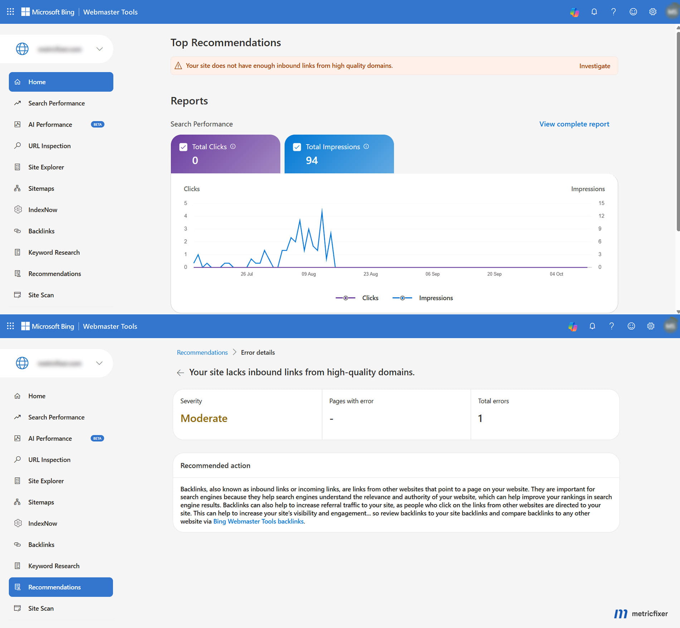
Task: Click the vertical scrollbar of the Home dashboard view
Action: tap(677, 132)
